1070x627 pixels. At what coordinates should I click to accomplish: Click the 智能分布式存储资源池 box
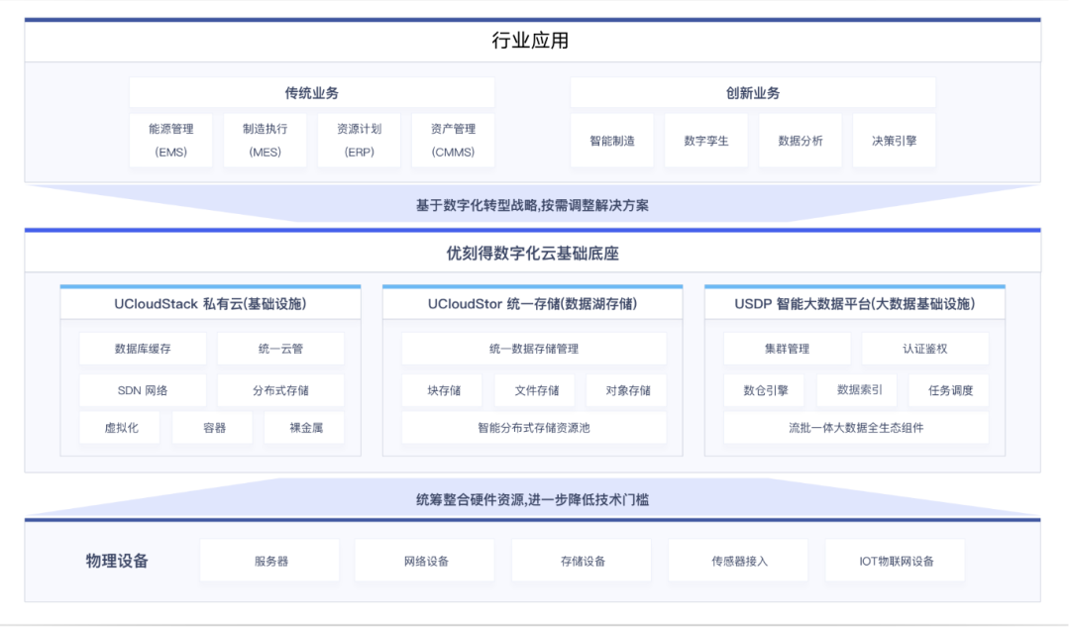point(534,428)
